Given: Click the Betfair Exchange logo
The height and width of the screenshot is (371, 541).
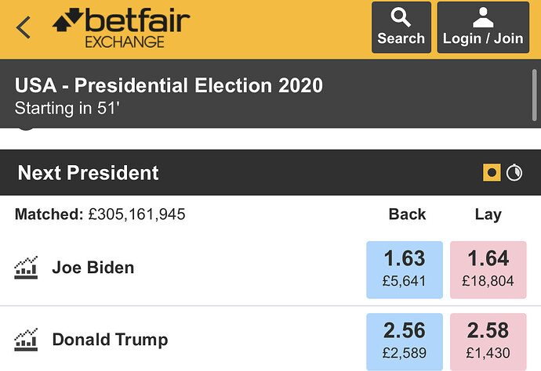Looking at the screenshot, I should (x=121, y=28).
